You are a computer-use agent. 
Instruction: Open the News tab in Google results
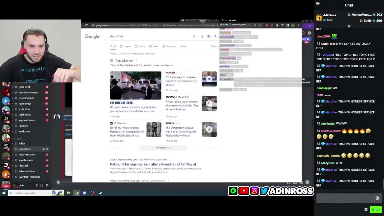coord(155,46)
